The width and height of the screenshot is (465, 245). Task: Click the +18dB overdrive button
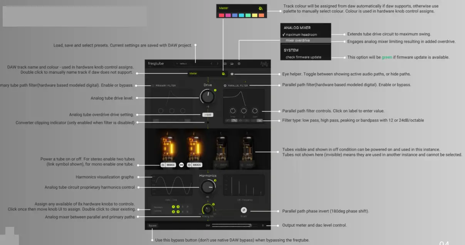tap(208, 115)
